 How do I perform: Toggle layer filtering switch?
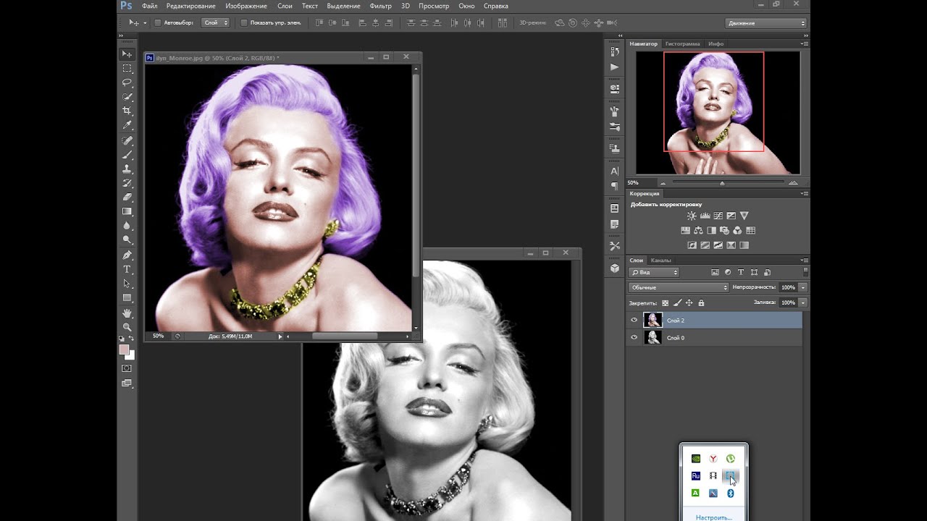coord(805,272)
